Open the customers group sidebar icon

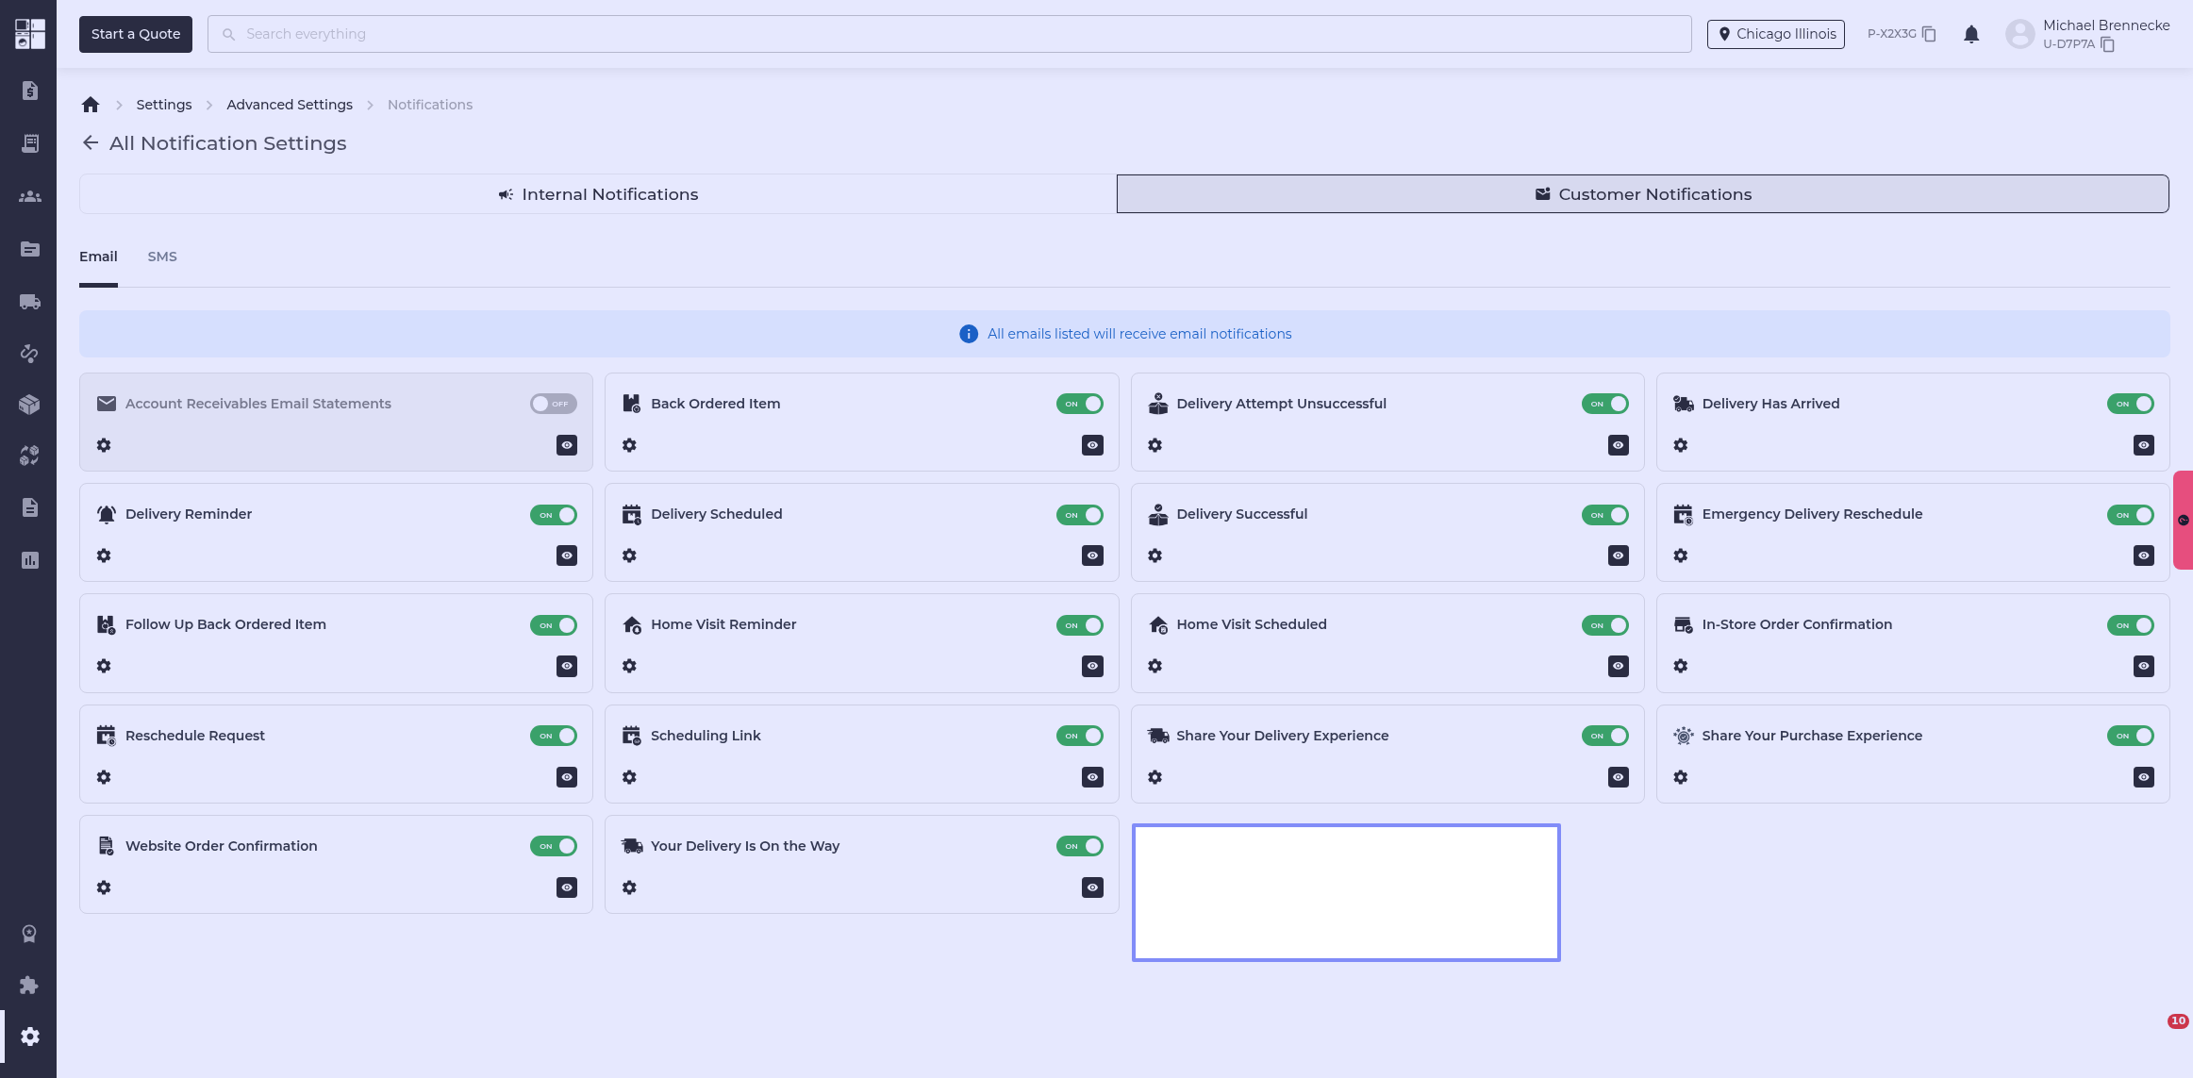(29, 196)
